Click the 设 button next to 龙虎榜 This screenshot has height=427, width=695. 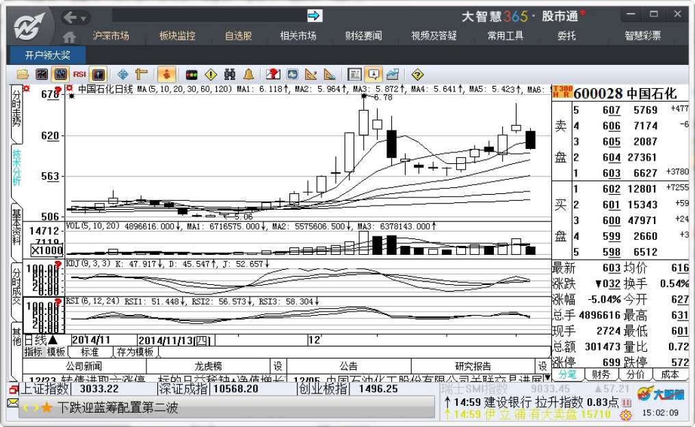pyautogui.click(x=278, y=366)
